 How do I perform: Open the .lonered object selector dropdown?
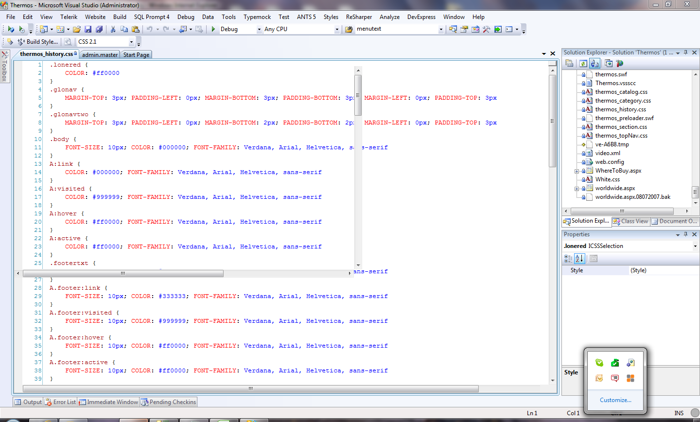[x=695, y=246]
